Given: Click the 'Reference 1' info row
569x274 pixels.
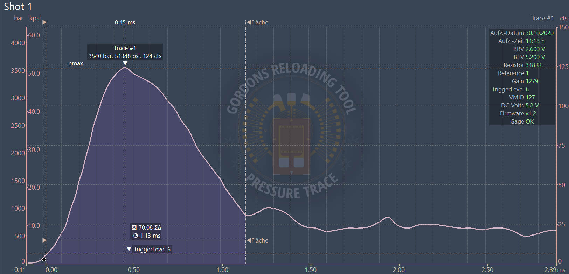Looking at the screenshot, I should pos(513,73).
